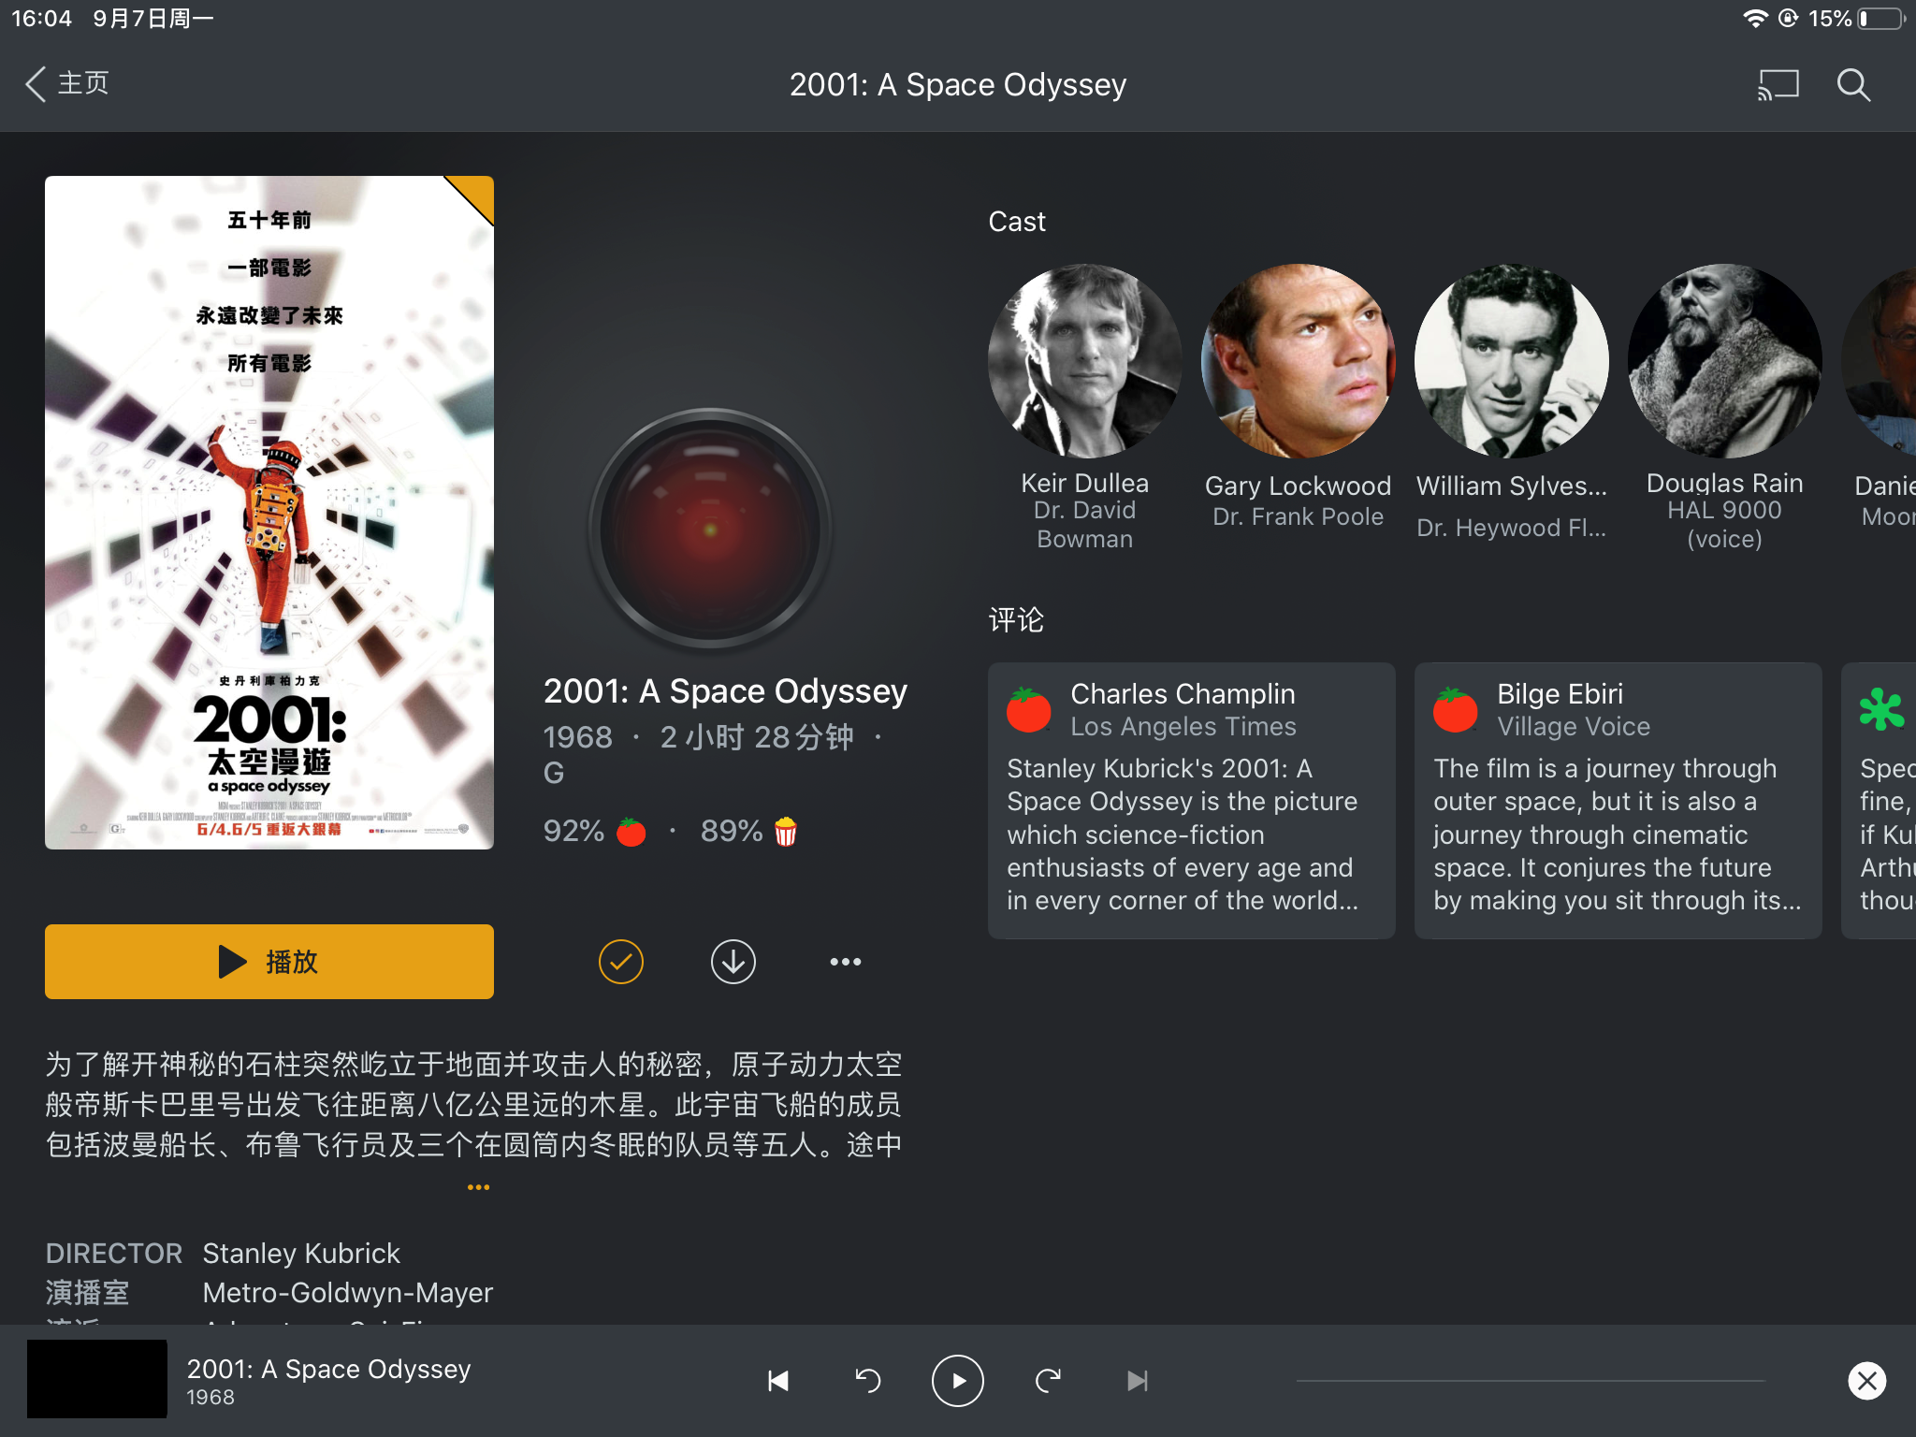Toggle the watched checkmark for the movie
1916x1437 pixels.
(620, 962)
